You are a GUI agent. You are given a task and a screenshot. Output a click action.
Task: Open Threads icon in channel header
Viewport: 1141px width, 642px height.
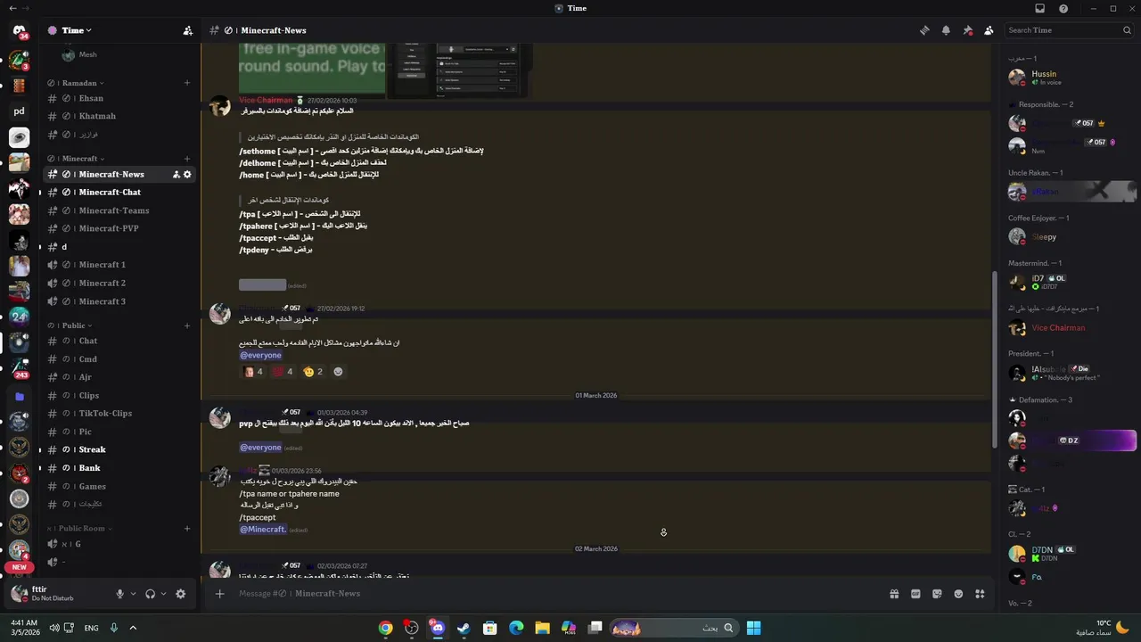(924, 30)
